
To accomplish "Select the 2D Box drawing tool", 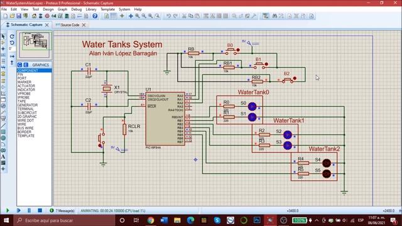I will pyautogui.click(x=3, y=132).
